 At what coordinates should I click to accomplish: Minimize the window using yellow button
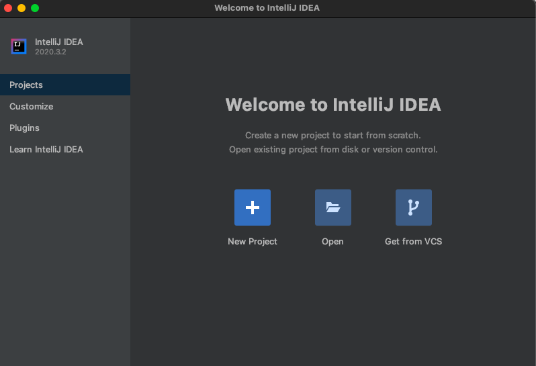[21, 8]
